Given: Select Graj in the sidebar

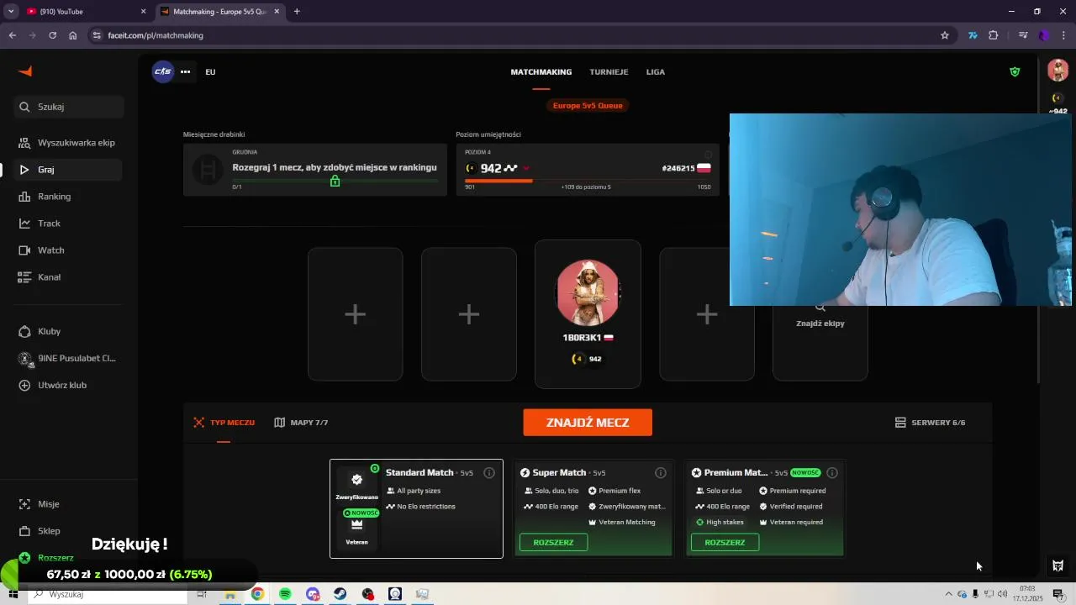Looking at the screenshot, I should [x=69, y=170].
